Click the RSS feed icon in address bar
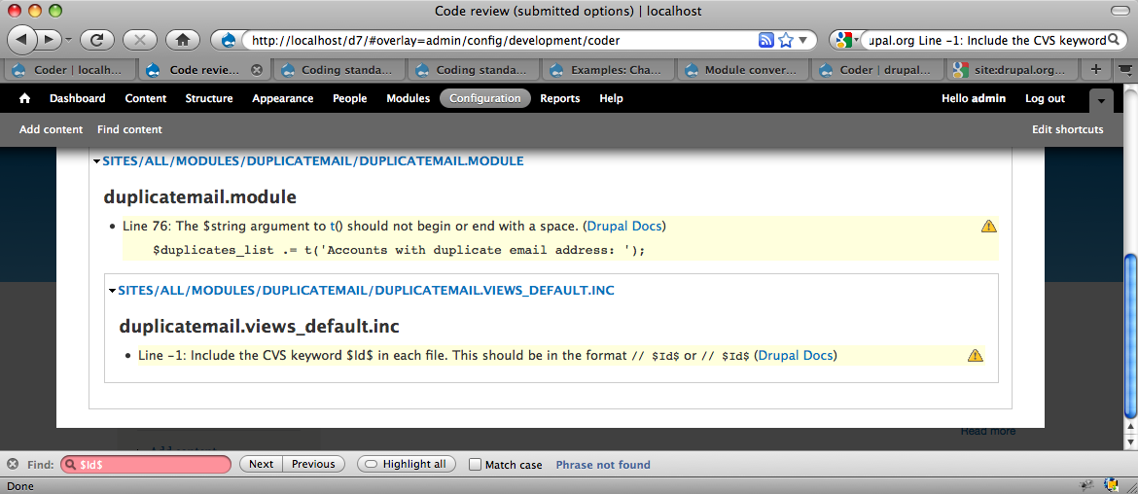 pos(765,41)
